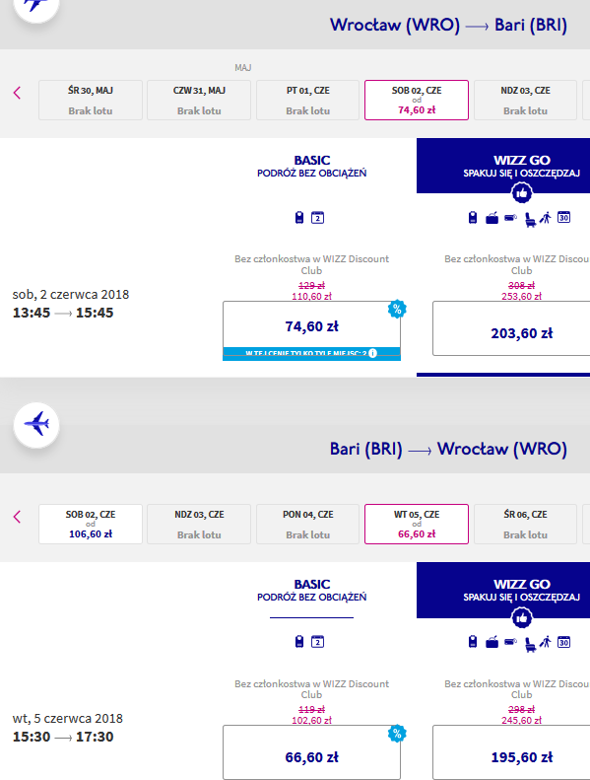Click the thumbs-up icon under return WIZZ GO
The image size is (590, 780).
(521, 618)
